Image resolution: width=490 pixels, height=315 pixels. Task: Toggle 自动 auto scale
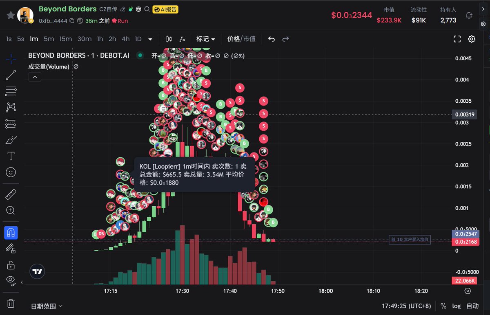[472, 306]
